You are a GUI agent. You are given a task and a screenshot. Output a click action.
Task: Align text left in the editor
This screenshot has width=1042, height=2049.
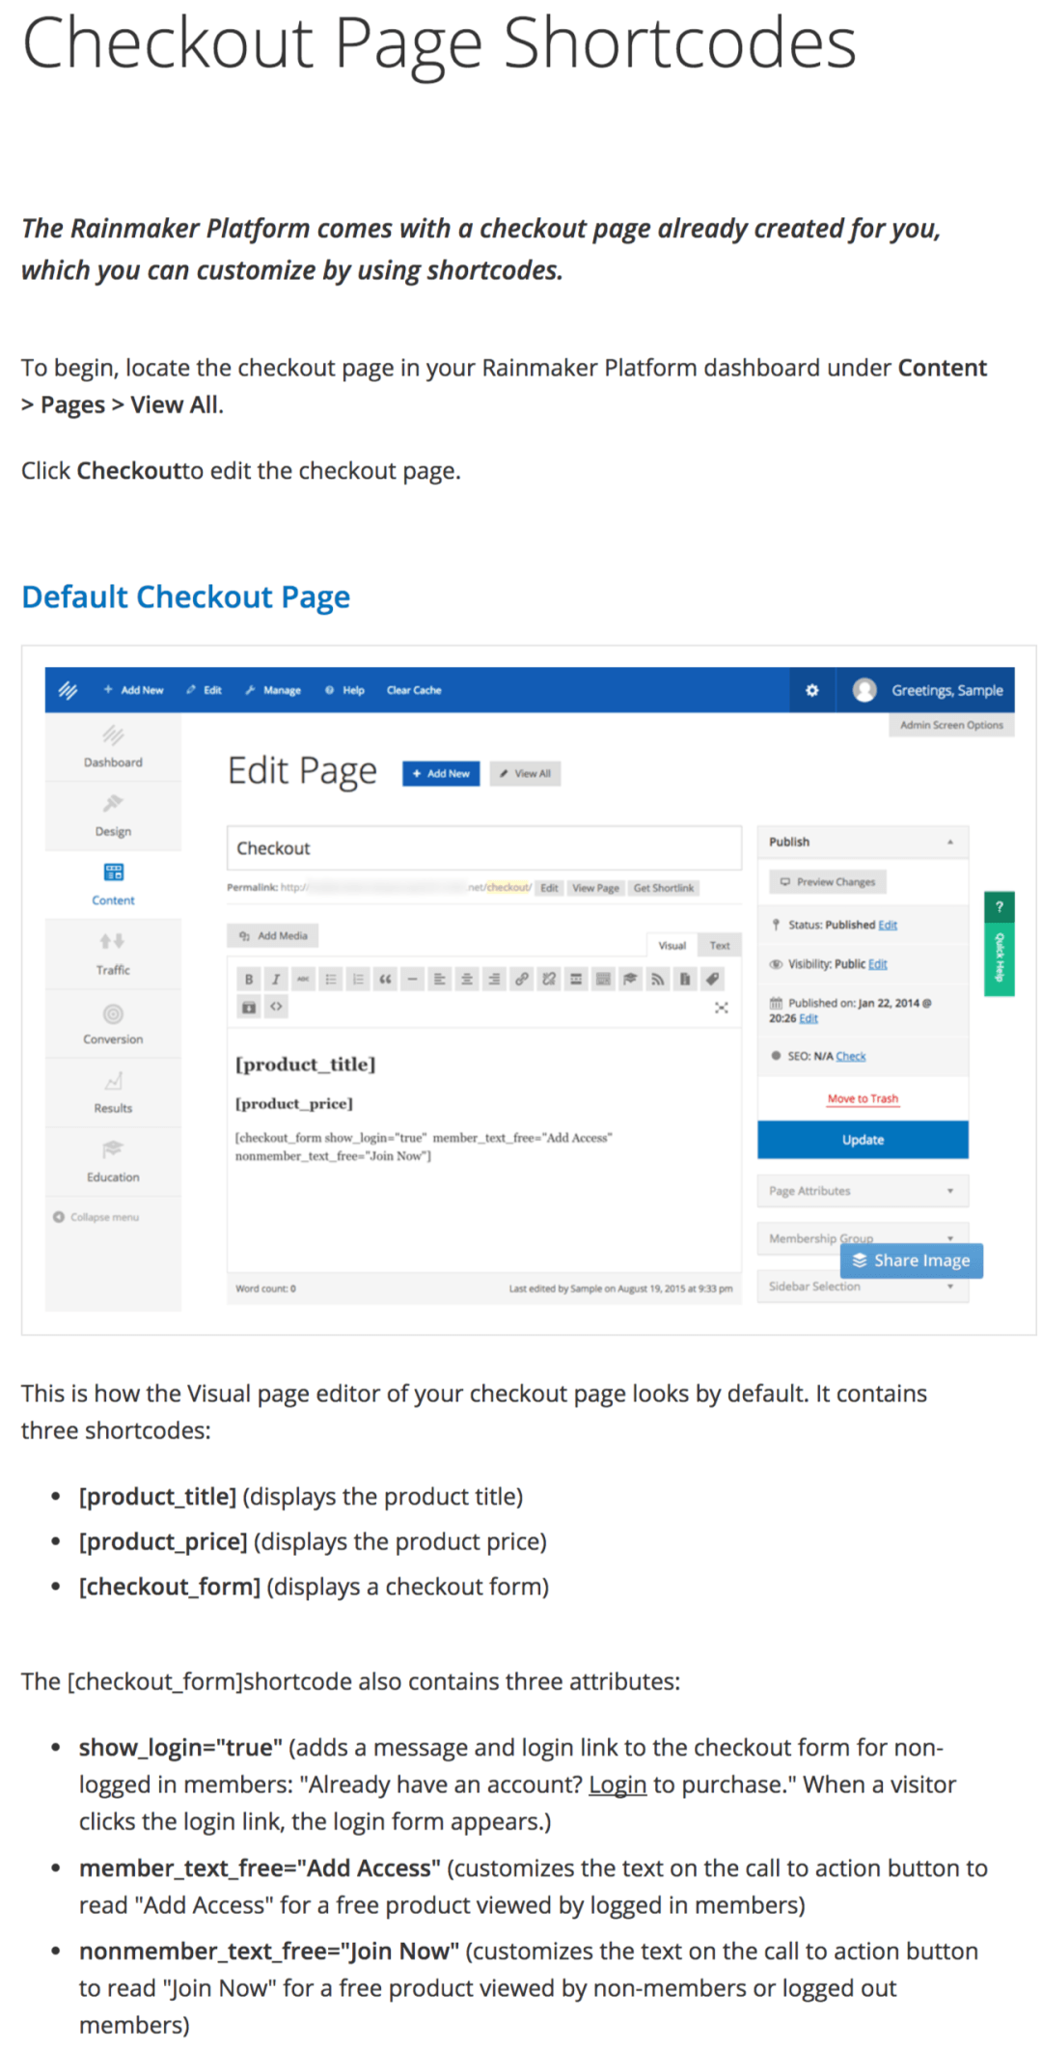pyautogui.click(x=439, y=979)
